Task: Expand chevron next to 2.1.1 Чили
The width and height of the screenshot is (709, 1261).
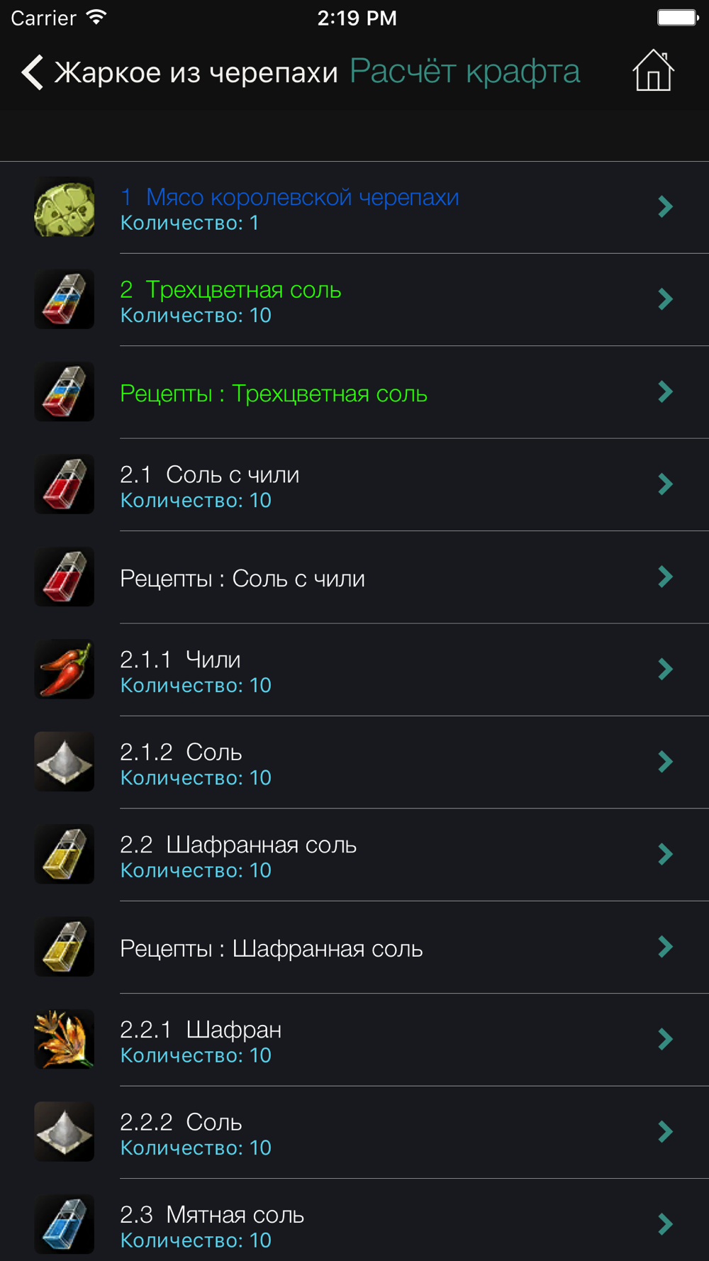Action: [x=665, y=670]
